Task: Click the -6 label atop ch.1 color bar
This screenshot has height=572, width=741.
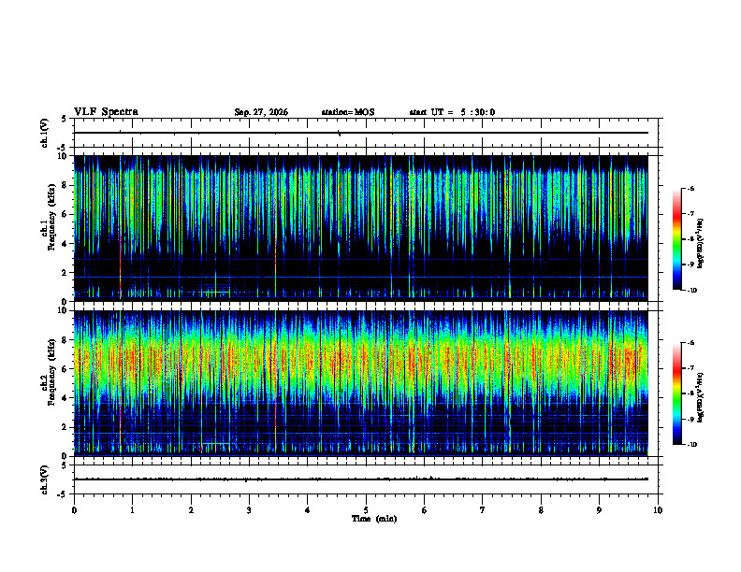Action: pyautogui.click(x=690, y=189)
